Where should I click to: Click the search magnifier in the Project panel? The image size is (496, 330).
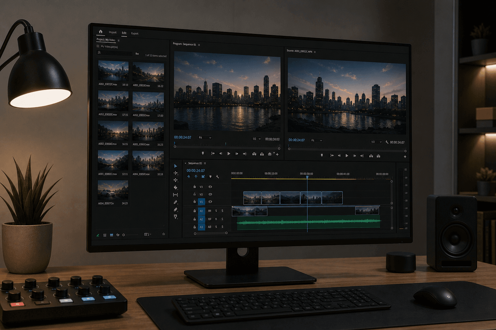99,53
